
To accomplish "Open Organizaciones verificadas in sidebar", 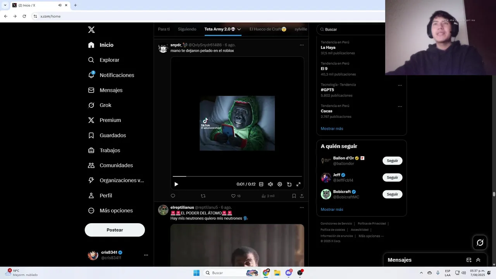I will click(x=116, y=180).
